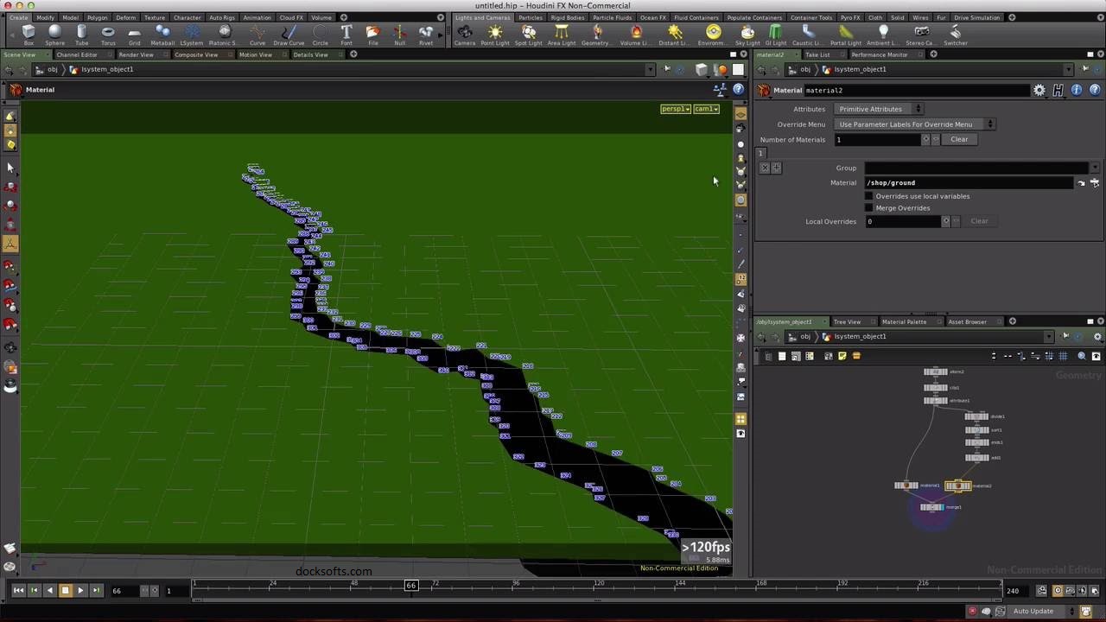
Task: Select the Sphere shelf tool
Action: click(x=54, y=35)
